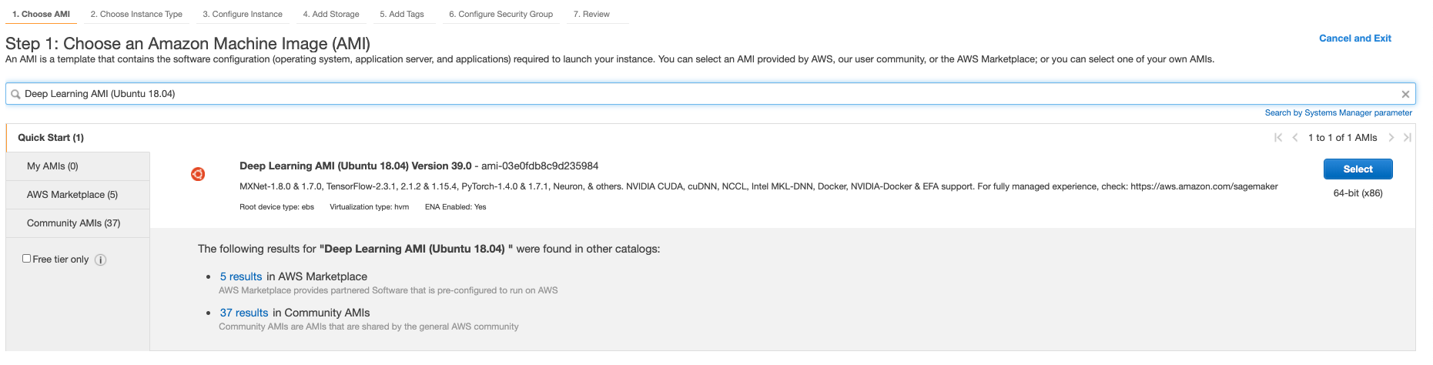The width and height of the screenshot is (1433, 365).
Task: Go to step 2 Choose Instance Type
Action: (x=136, y=14)
